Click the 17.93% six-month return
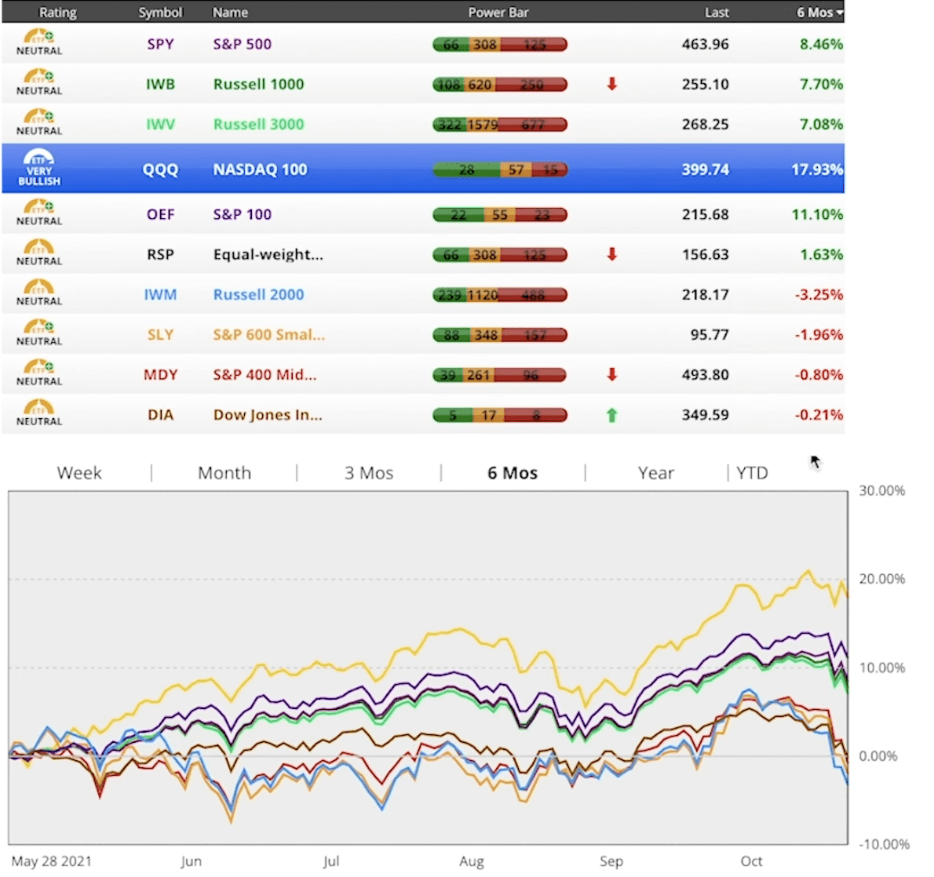The width and height of the screenshot is (934, 877). 816,169
